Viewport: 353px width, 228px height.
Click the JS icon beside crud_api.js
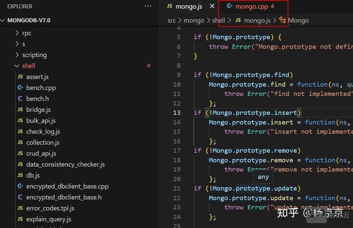click(x=20, y=153)
